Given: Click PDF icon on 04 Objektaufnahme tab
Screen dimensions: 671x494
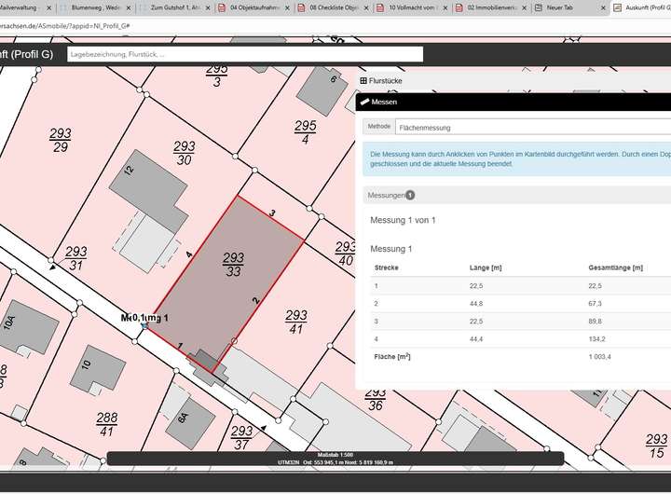Looking at the screenshot, I should coord(221,7).
